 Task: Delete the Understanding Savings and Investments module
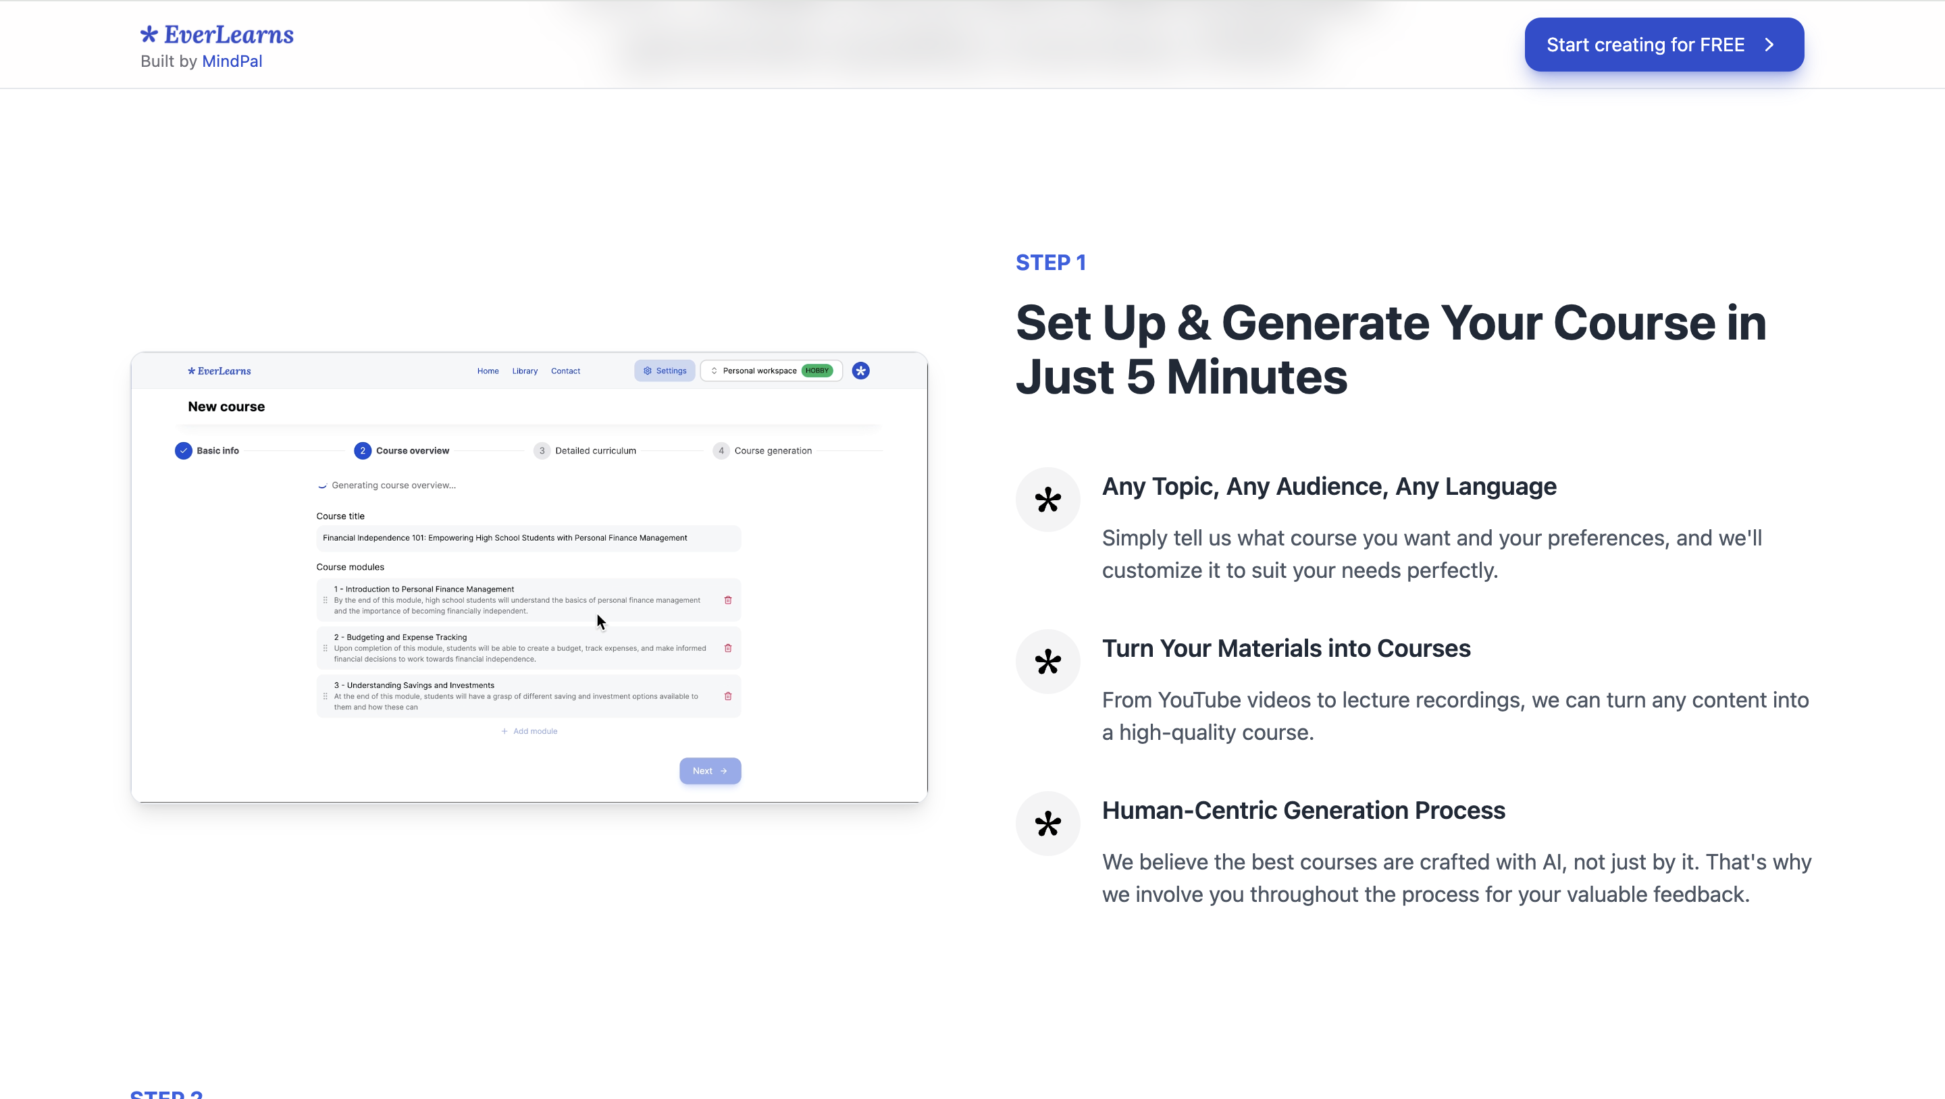click(x=728, y=696)
